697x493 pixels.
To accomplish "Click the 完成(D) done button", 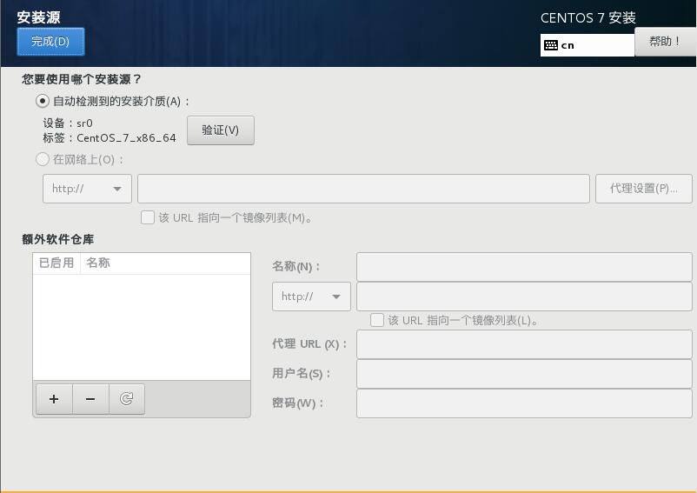I will pyautogui.click(x=50, y=42).
